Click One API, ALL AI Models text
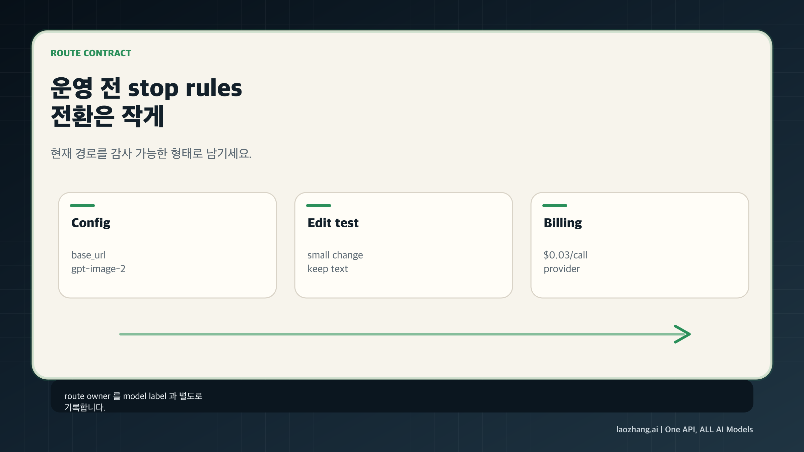 pos(709,430)
